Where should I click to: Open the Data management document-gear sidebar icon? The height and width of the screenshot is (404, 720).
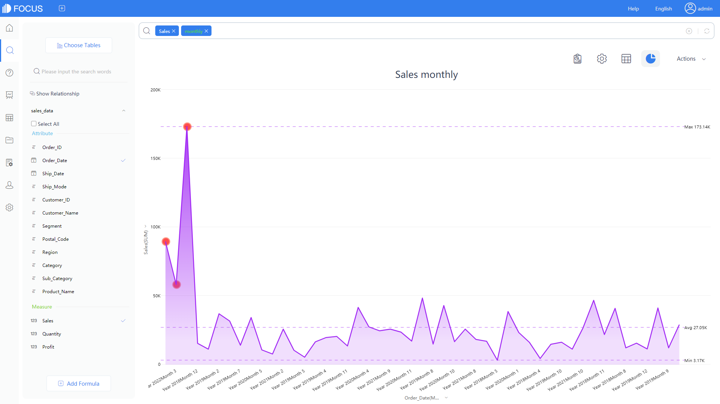(x=9, y=162)
